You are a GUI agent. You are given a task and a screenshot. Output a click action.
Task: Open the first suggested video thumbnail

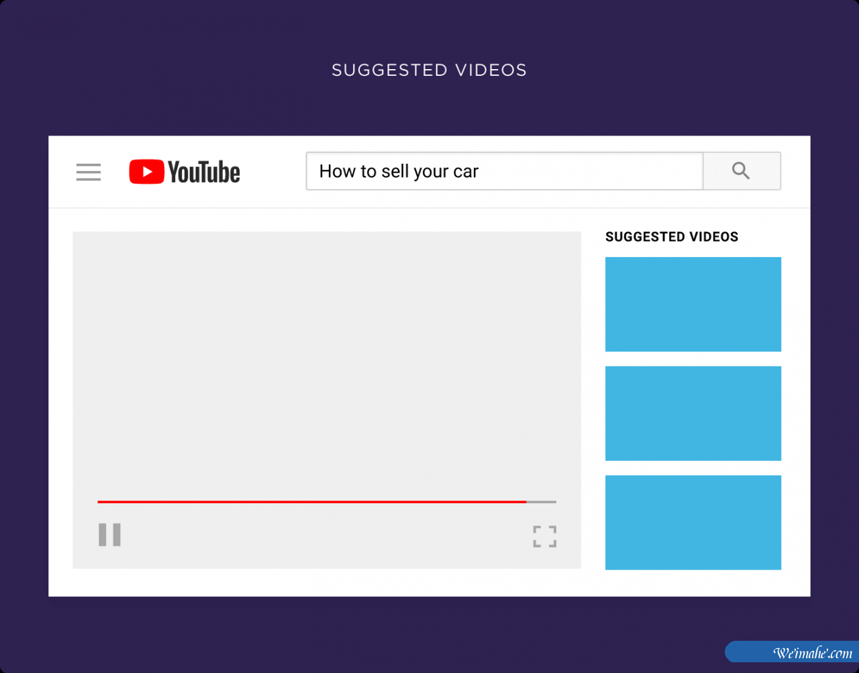click(x=693, y=304)
